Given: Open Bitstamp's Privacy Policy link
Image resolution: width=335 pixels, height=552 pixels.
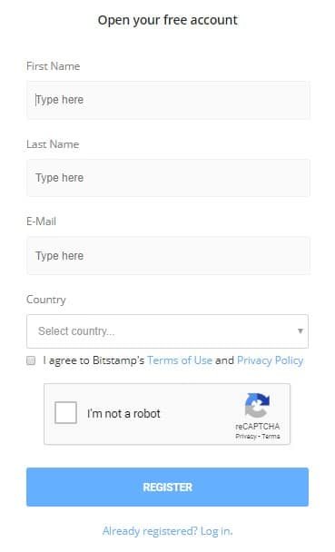Looking at the screenshot, I should point(271,360).
